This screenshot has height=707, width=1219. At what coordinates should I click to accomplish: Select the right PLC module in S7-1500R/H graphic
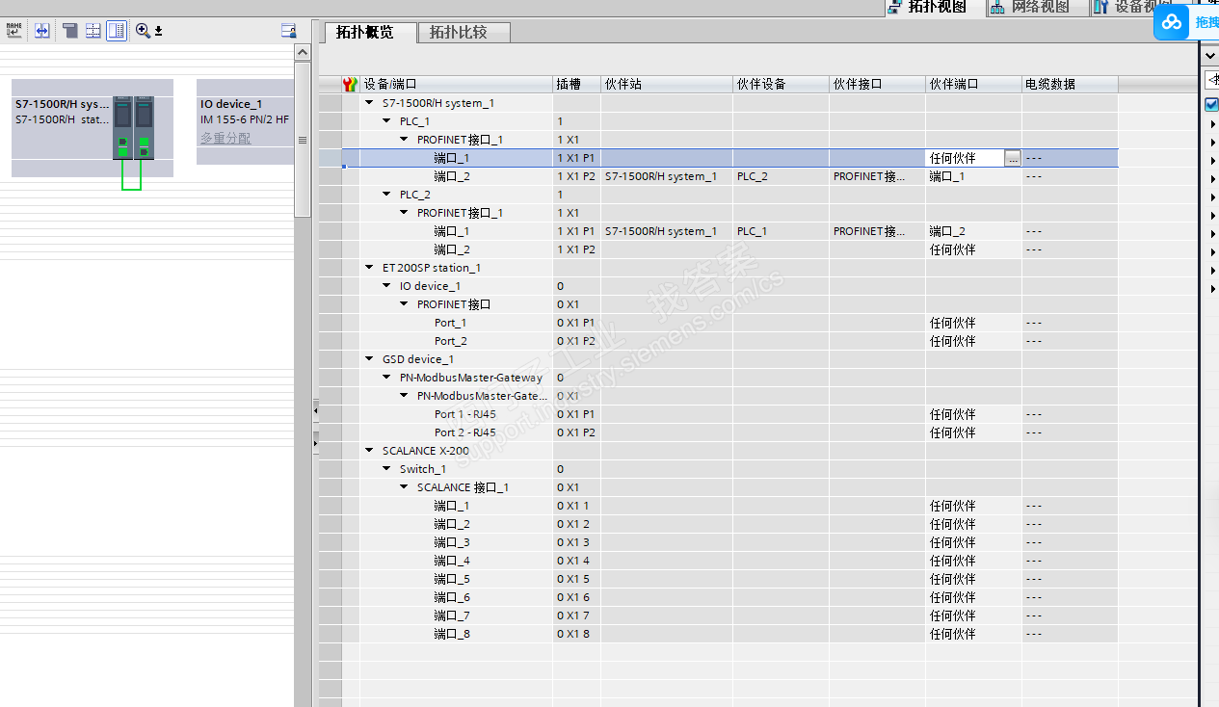click(144, 127)
